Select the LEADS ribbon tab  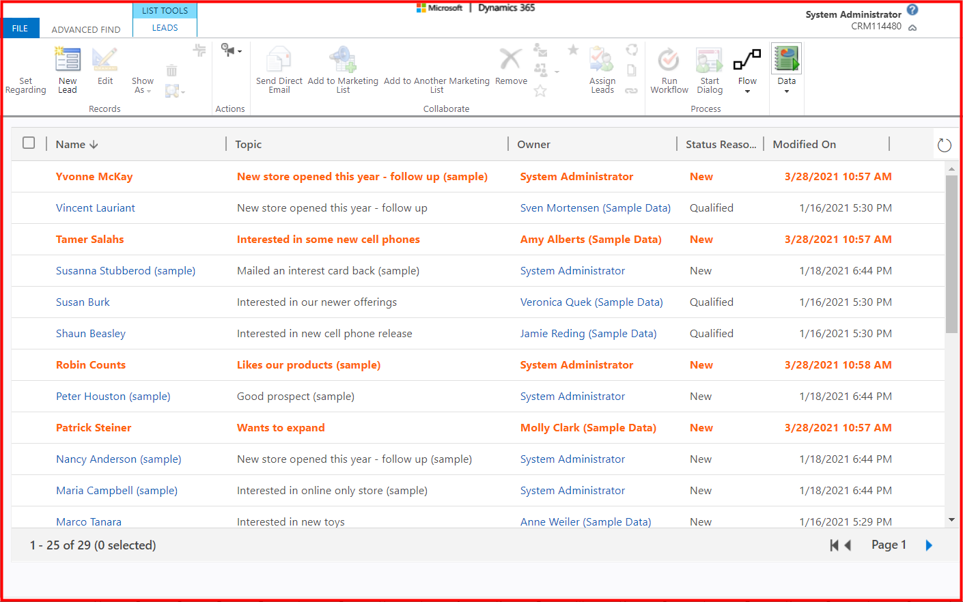tap(165, 28)
